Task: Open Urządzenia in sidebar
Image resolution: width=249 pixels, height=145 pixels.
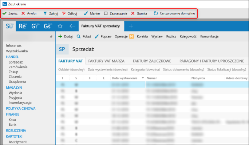Action: tap(17, 82)
